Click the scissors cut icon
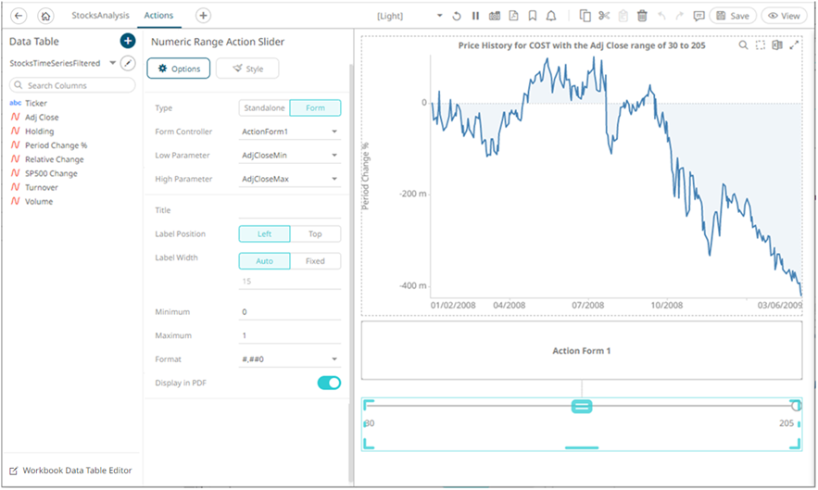The image size is (818, 490). pos(604,16)
